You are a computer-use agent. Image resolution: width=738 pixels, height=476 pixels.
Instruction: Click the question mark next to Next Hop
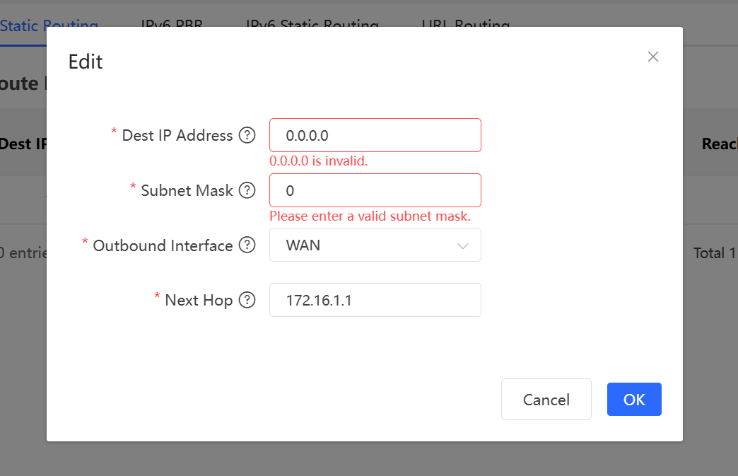[247, 300]
